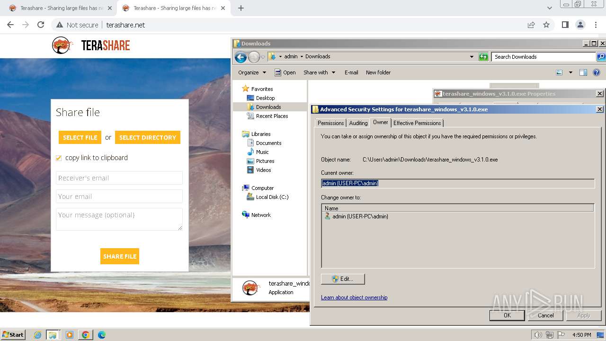
Task: Open Edge from taskbar
Action: point(102,335)
